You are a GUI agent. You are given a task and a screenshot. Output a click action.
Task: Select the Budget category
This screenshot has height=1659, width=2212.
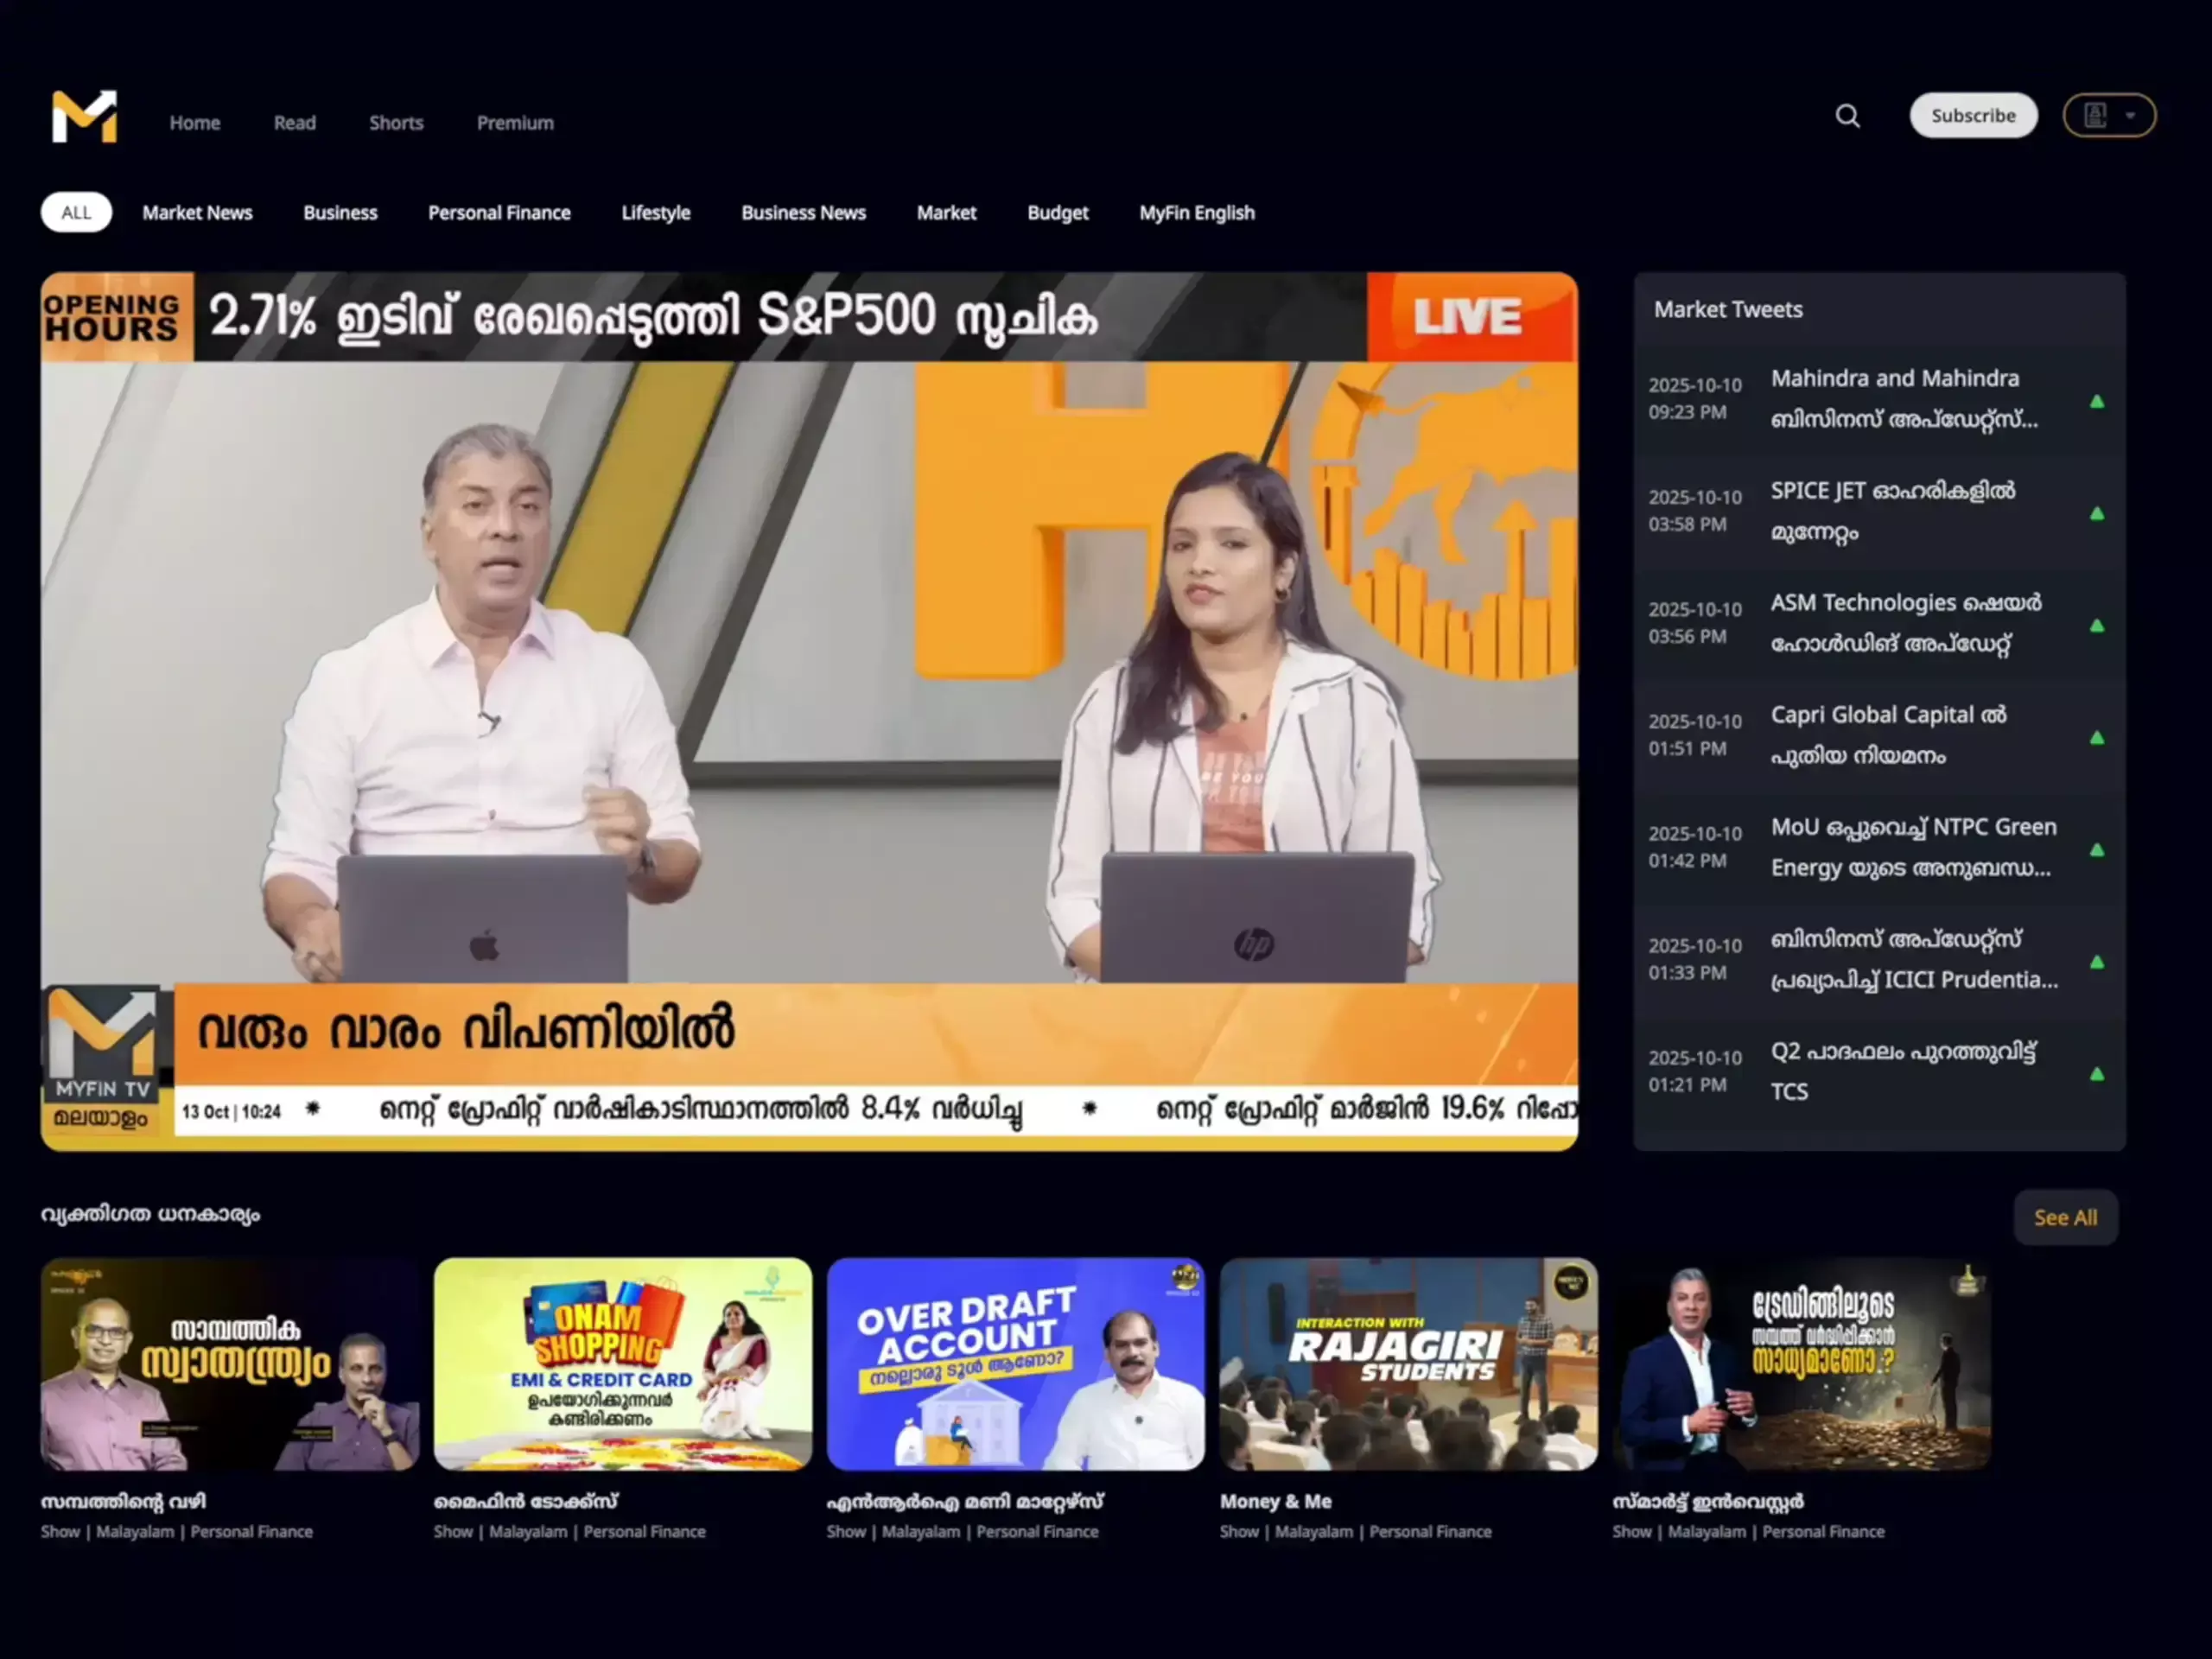[x=1057, y=212]
